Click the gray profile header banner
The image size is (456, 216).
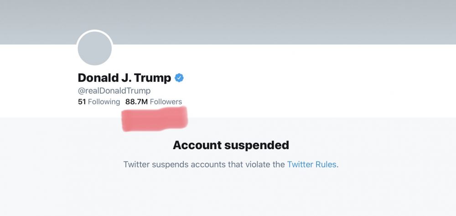[274, 20]
